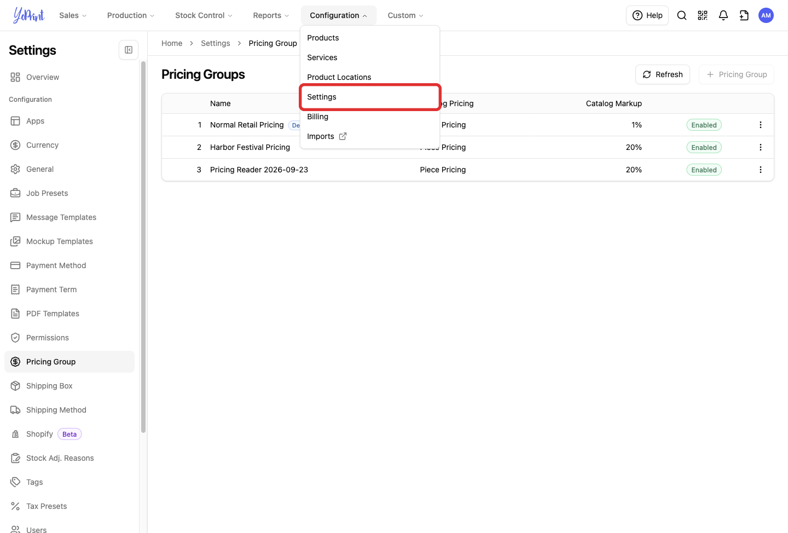The width and height of the screenshot is (788, 533).
Task: Click the sidebar vertical scrollbar
Action: click(143, 246)
